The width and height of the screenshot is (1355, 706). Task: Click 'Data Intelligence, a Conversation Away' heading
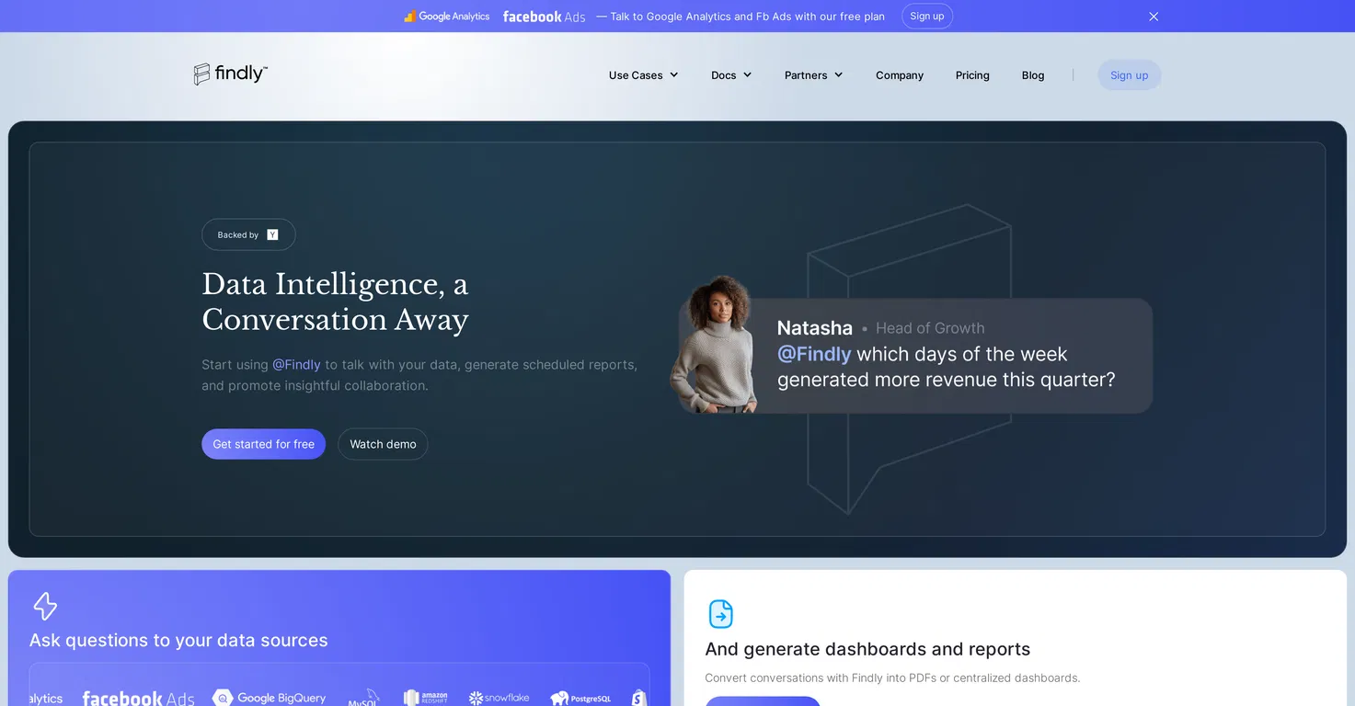[335, 302]
